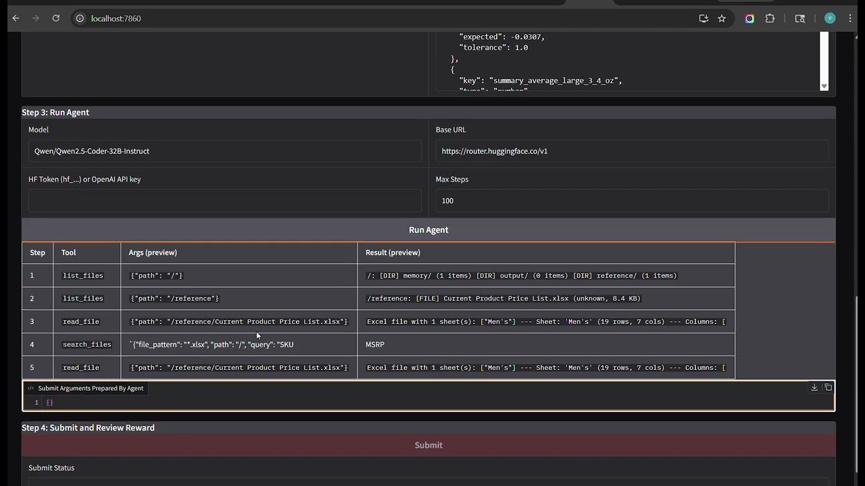Focus the HF Token or OpenAI API key field
The width and height of the screenshot is (865, 486).
(x=224, y=200)
